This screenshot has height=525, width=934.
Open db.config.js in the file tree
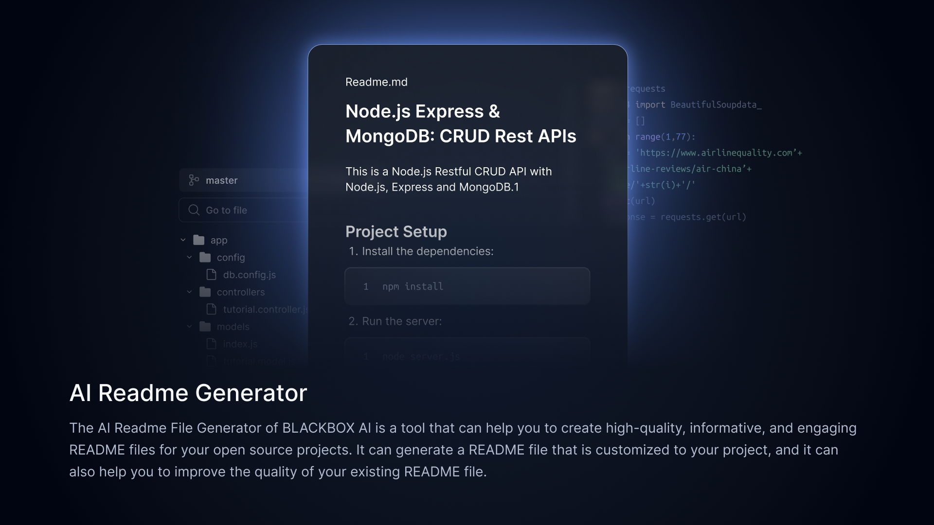pos(249,275)
